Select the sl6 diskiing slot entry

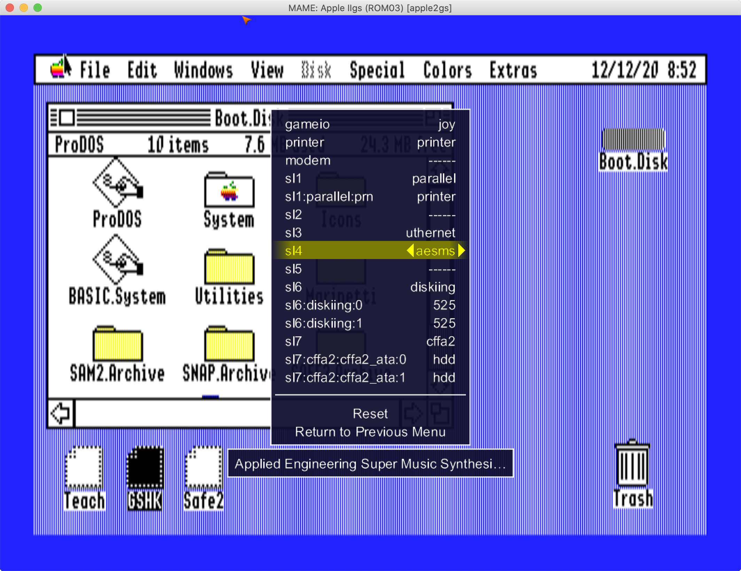[370, 287]
